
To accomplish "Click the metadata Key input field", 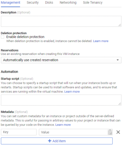I will [x=19, y=132].
